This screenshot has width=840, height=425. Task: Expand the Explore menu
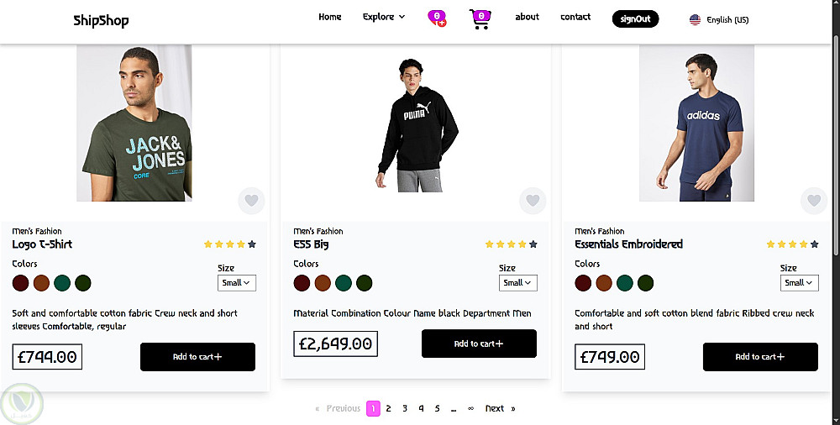coord(384,17)
